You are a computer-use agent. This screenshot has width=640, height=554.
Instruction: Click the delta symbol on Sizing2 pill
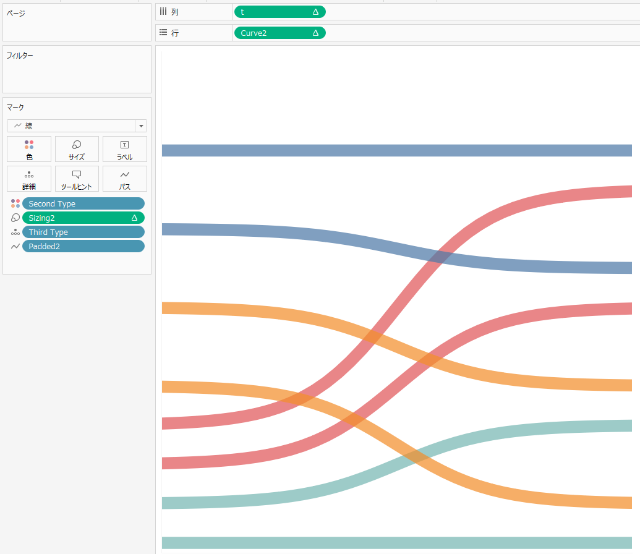point(134,218)
